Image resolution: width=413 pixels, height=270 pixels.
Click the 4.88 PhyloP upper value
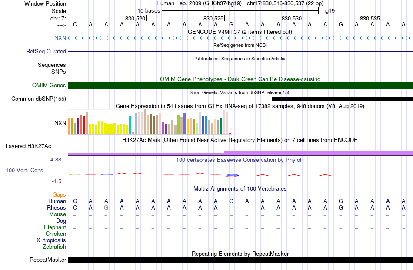pyautogui.click(x=56, y=160)
